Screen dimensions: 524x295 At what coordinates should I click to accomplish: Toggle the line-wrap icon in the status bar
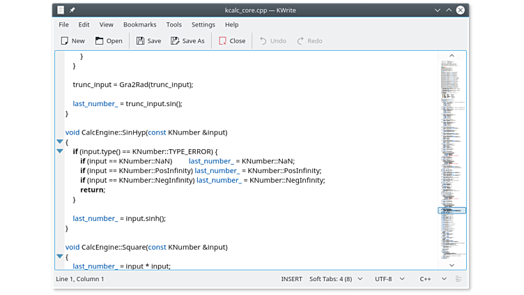tap(458, 279)
